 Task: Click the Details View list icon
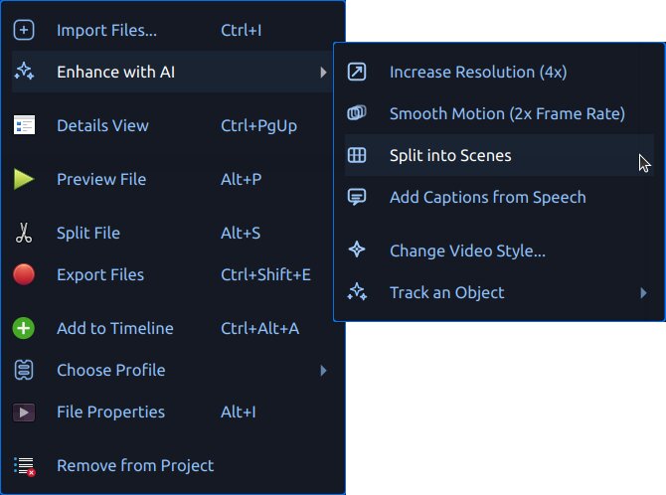tap(25, 125)
